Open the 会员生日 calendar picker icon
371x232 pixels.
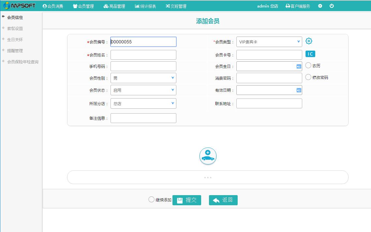click(299, 66)
